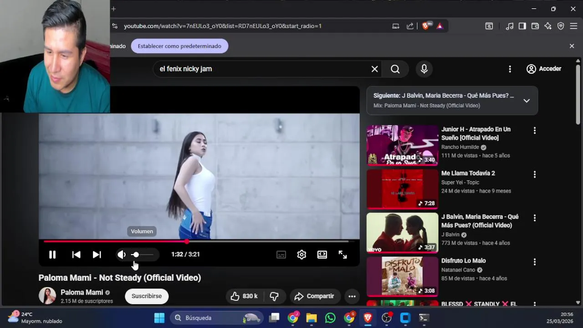Enter fullscreen mode on the video
Screen dimensions: 583x328
343,255
